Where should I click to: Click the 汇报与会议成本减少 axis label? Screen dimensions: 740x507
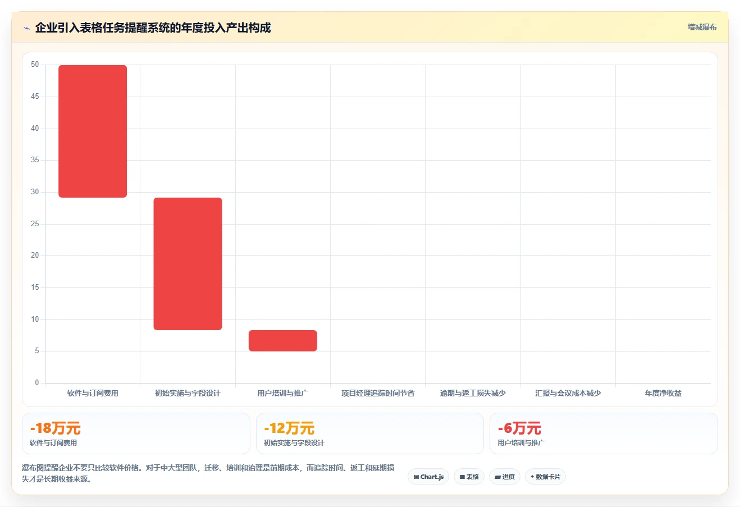(x=568, y=393)
